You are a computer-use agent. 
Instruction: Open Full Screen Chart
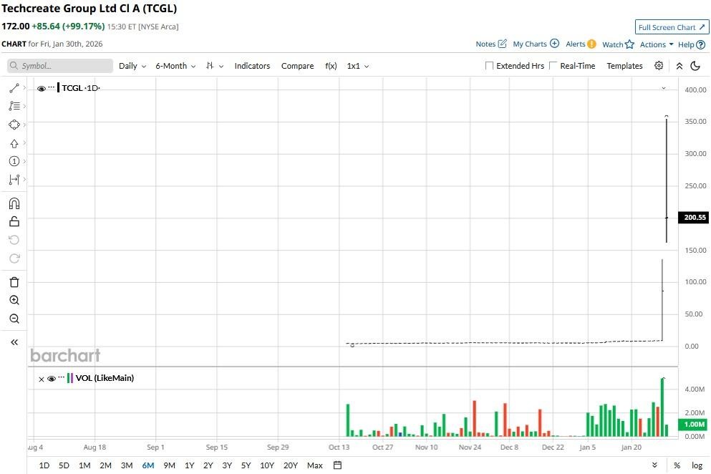click(672, 27)
